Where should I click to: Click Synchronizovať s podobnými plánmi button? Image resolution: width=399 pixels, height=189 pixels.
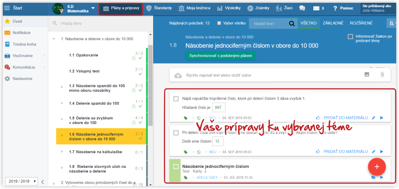pos(221,56)
